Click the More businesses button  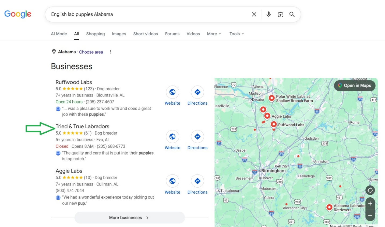point(130,218)
